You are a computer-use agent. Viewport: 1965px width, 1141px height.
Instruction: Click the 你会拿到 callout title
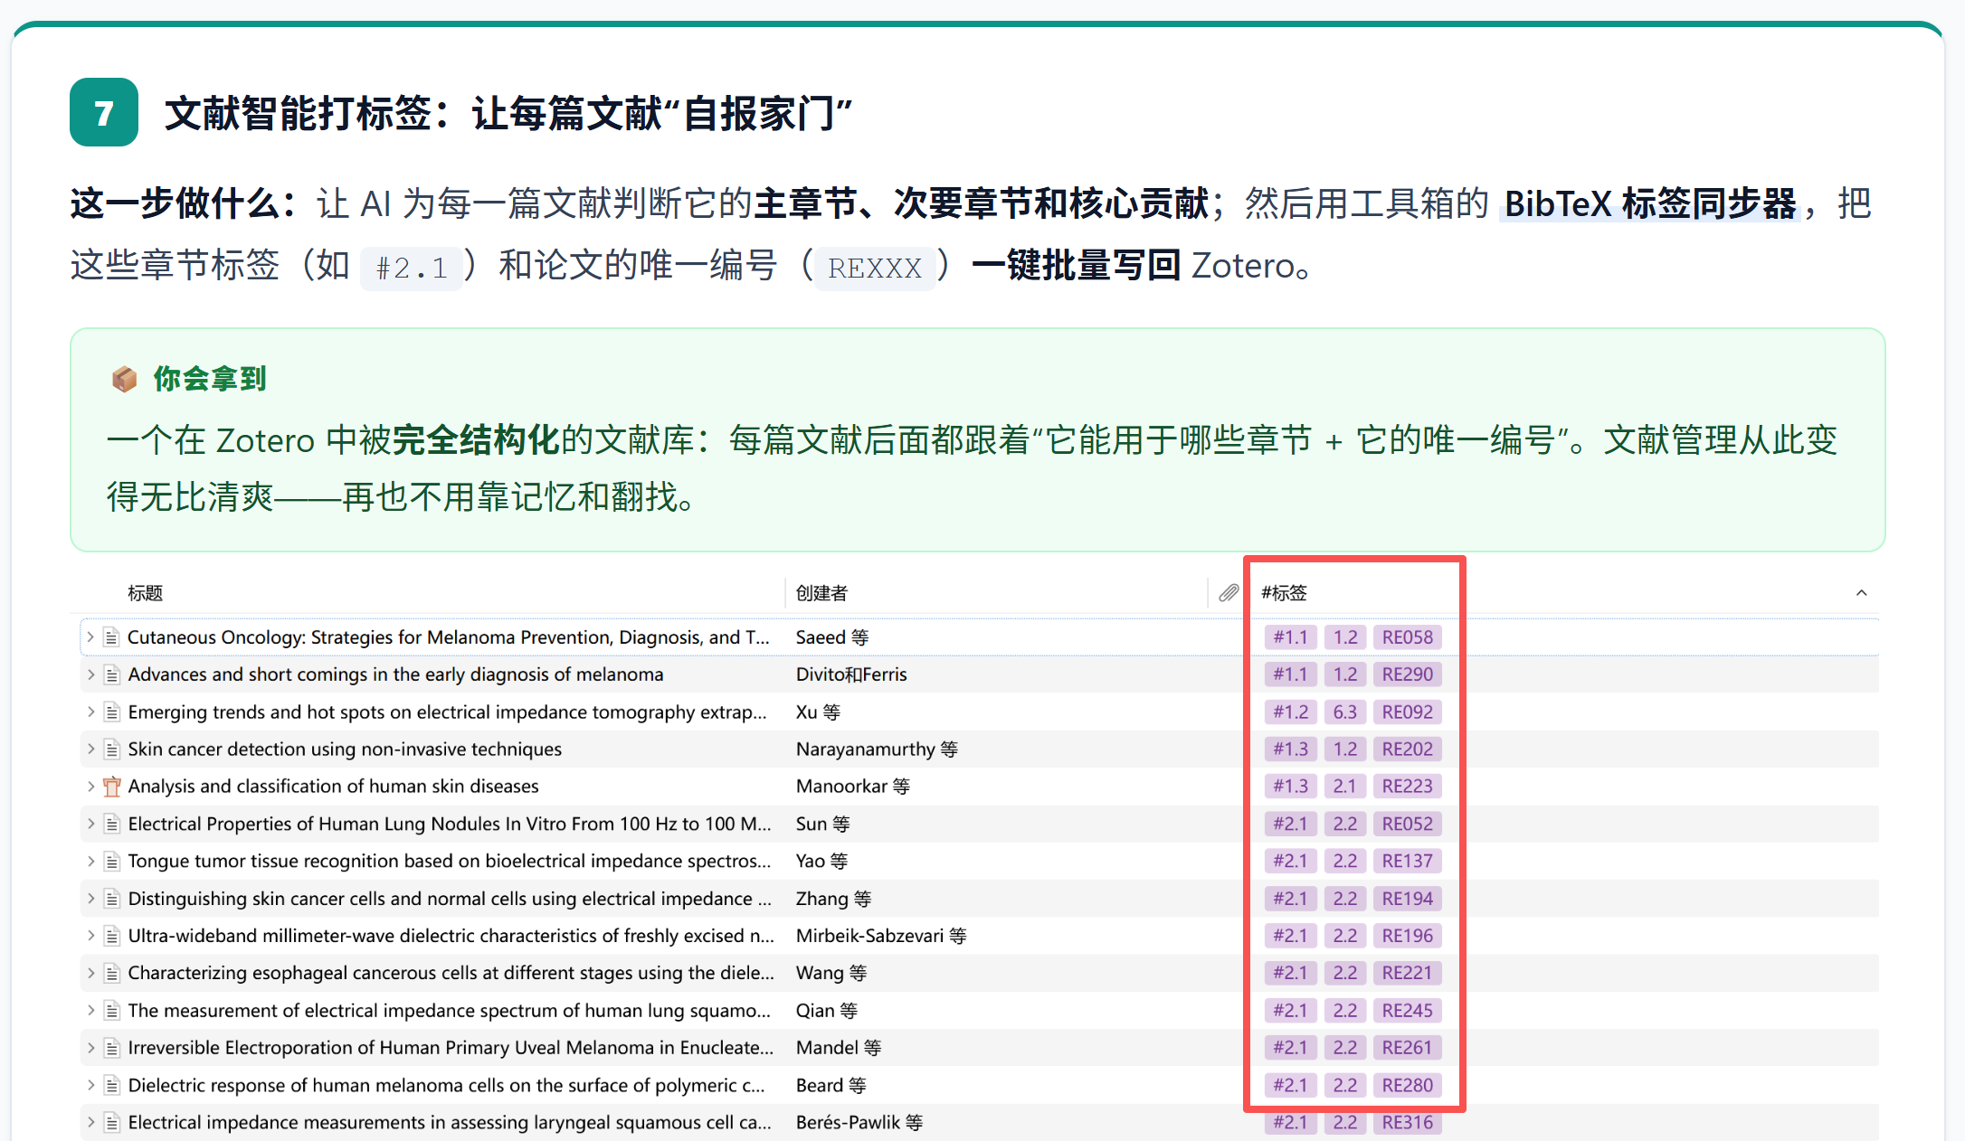(x=210, y=379)
